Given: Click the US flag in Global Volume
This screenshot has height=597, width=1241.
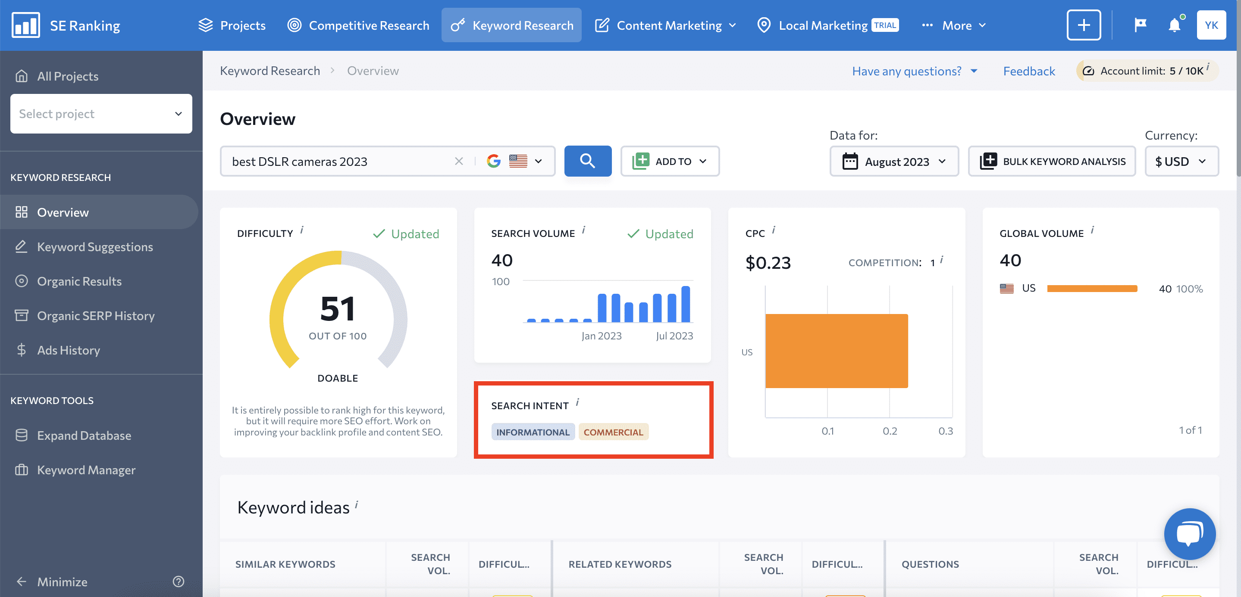Looking at the screenshot, I should coord(1006,289).
